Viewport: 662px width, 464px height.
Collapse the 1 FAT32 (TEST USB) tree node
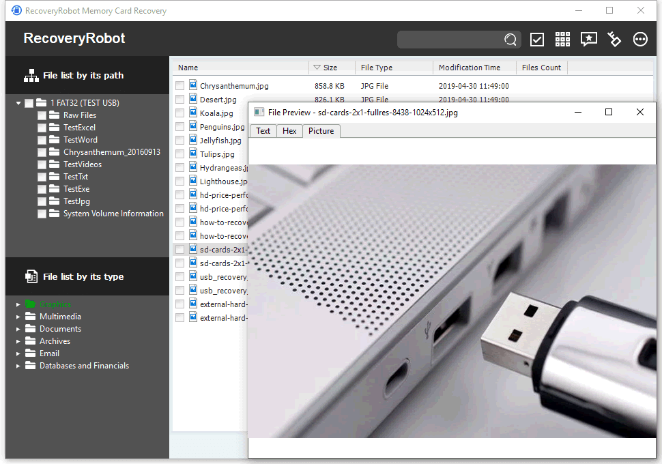[x=18, y=103]
